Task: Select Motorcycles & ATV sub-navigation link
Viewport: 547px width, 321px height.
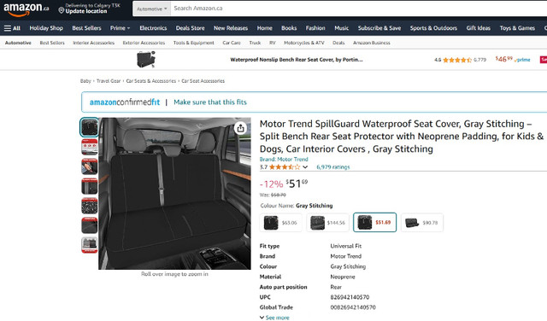Action: (x=304, y=43)
